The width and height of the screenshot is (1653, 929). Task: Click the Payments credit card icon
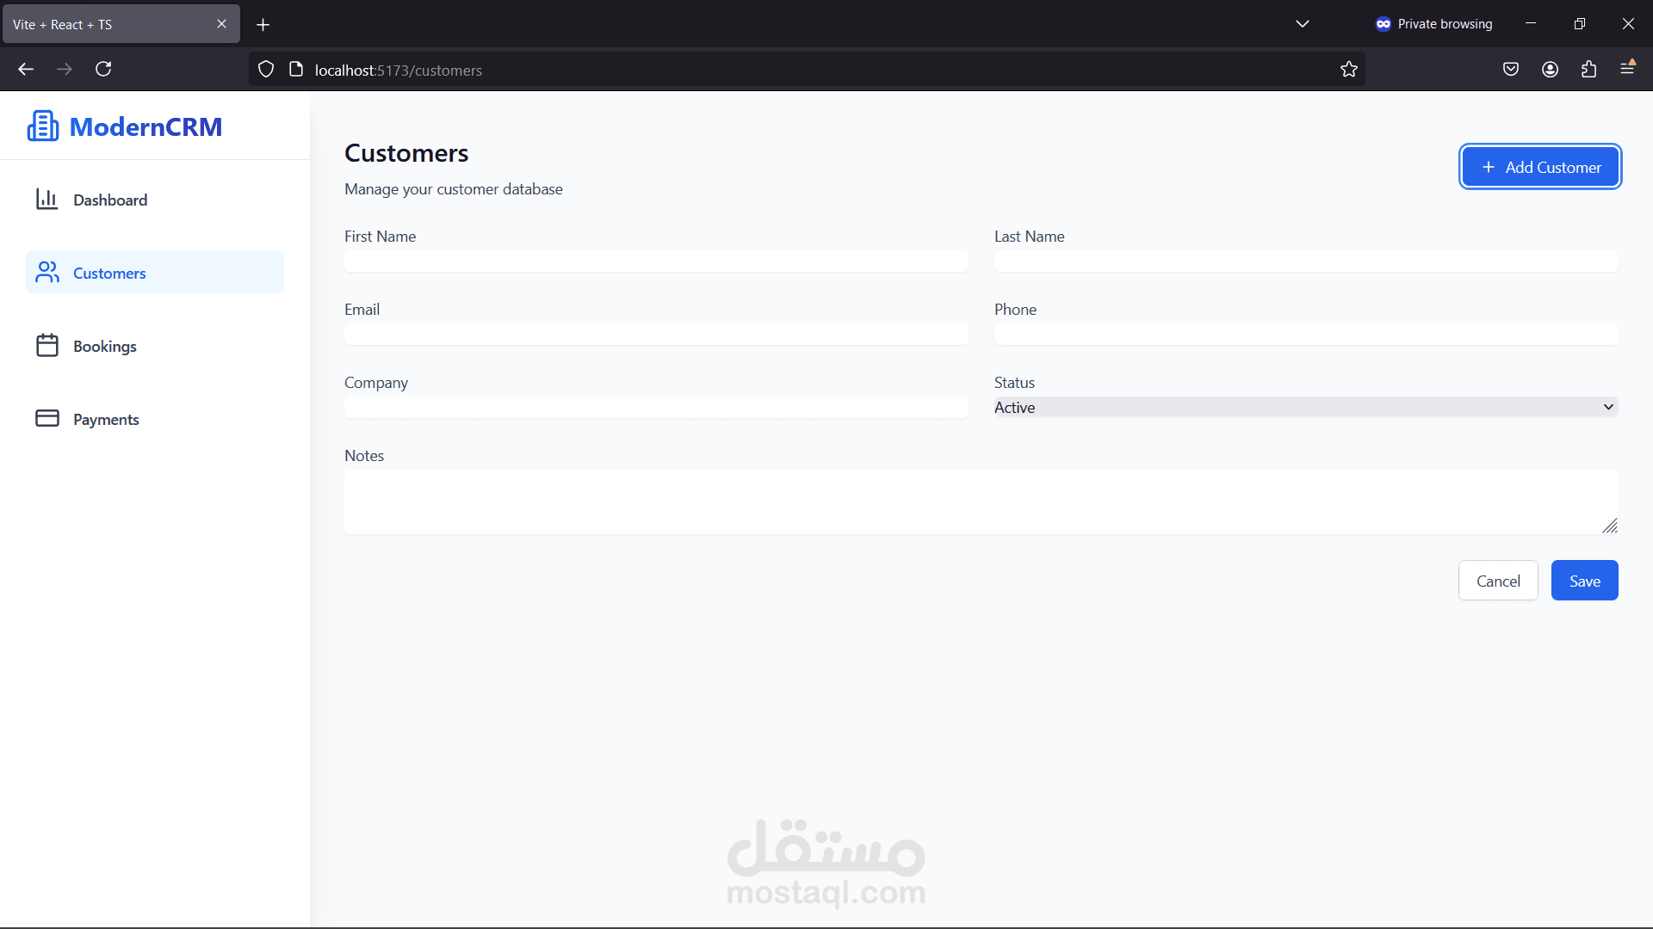46,419
